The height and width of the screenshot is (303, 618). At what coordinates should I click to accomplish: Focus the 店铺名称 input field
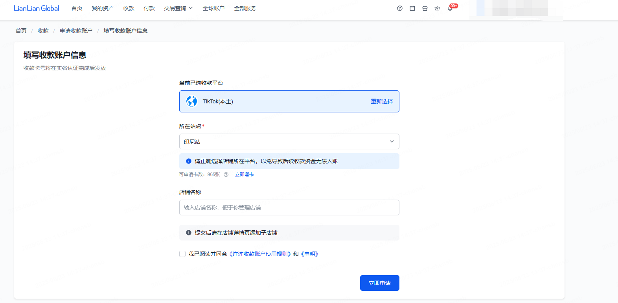coord(289,208)
